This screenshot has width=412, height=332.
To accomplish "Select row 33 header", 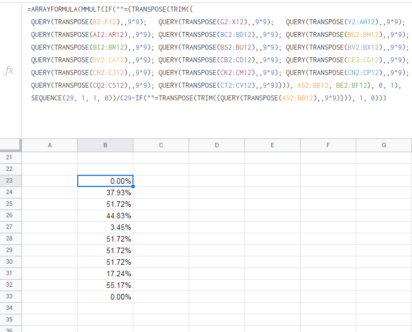I will click(10, 296).
